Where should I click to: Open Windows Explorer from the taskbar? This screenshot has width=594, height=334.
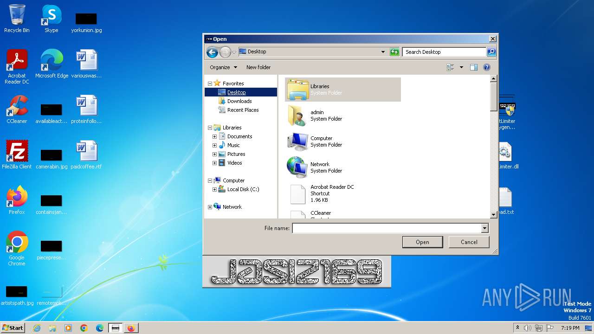(52, 328)
